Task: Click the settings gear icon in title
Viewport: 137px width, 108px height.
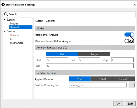Action: pos(3,4)
